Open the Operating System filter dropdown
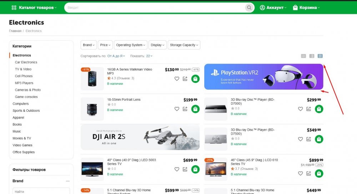This screenshot has height=194, width=357. click(130, 45)
